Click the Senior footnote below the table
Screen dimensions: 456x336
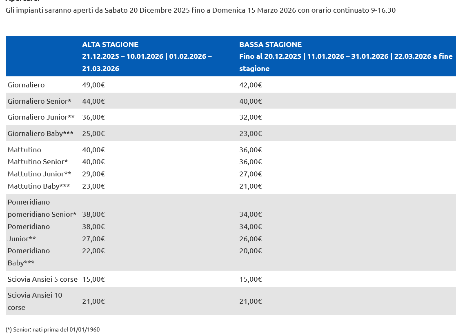click(x=53, y=329)
